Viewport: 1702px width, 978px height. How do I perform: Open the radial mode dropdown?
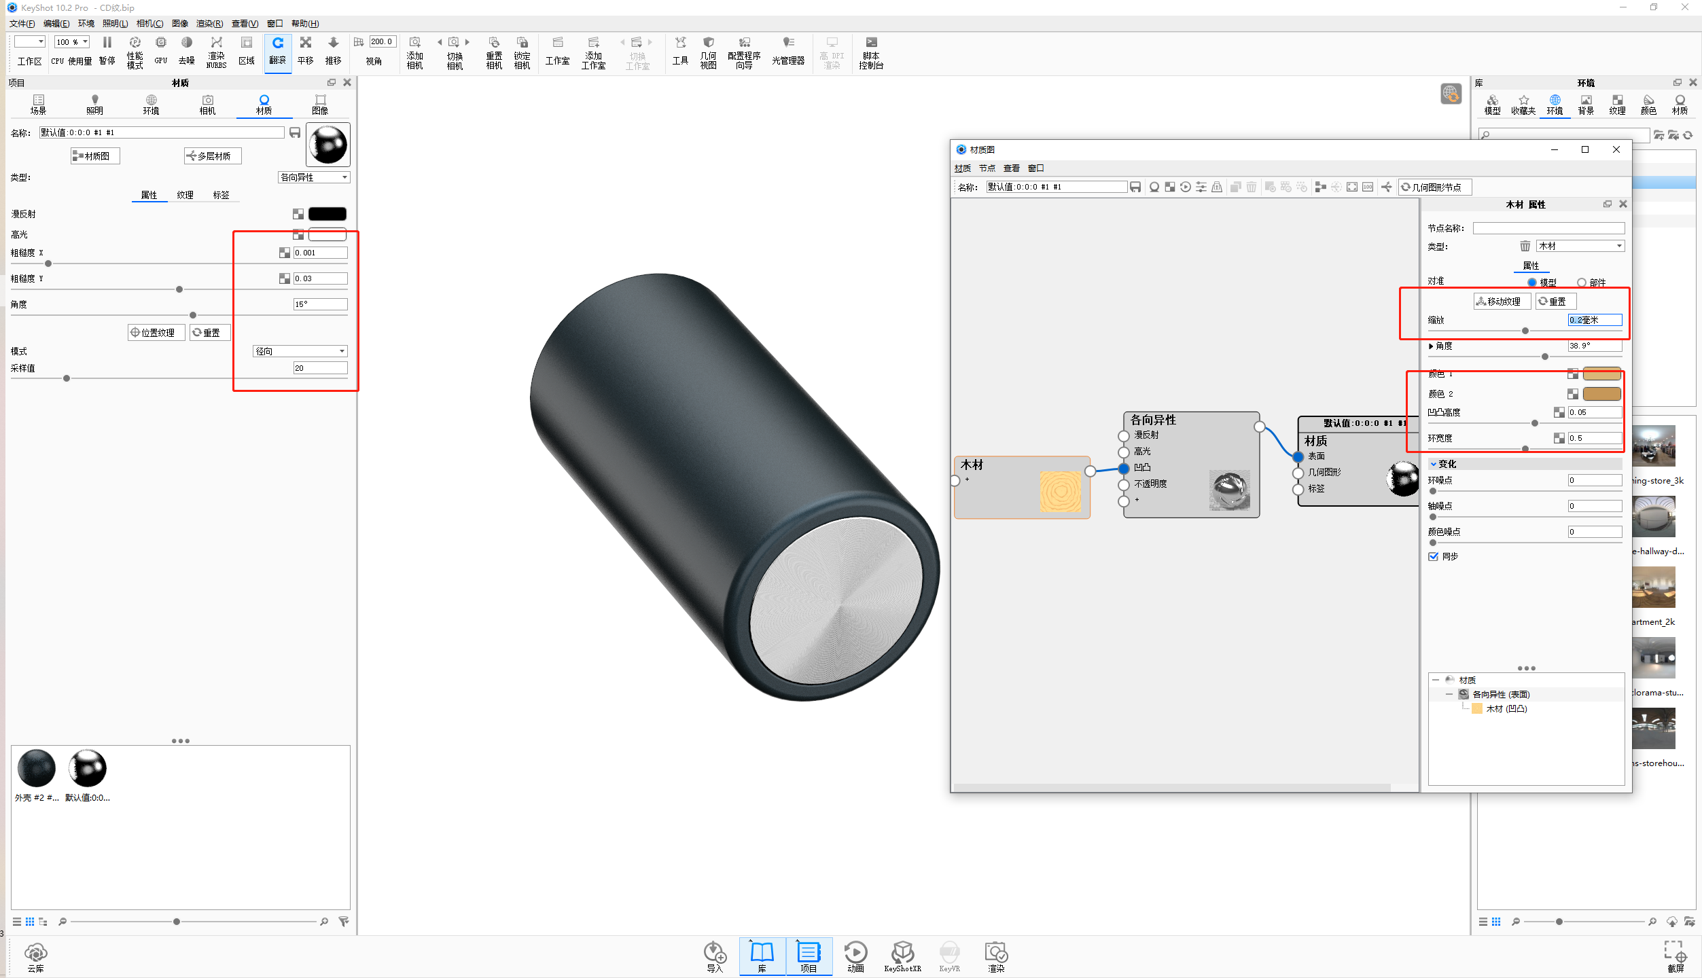pos(300,351)
